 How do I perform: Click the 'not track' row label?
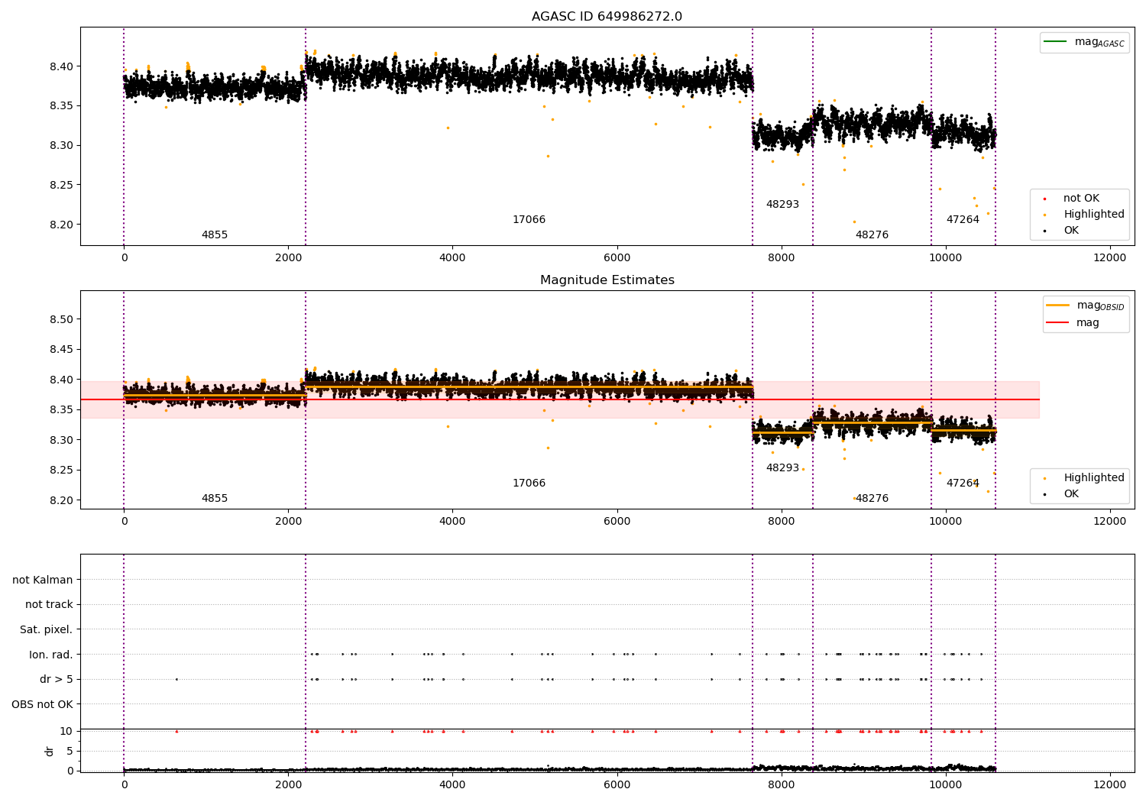click(49, 605)
